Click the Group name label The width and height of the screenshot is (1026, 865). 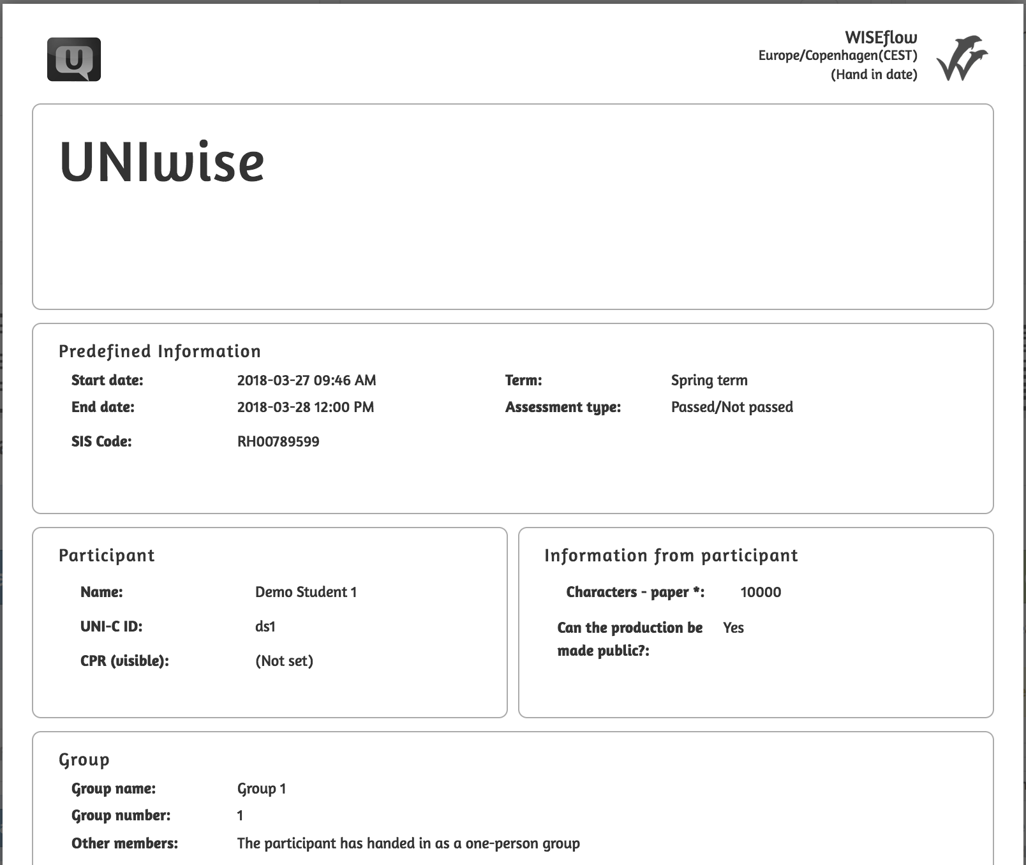tap(113, 788)
